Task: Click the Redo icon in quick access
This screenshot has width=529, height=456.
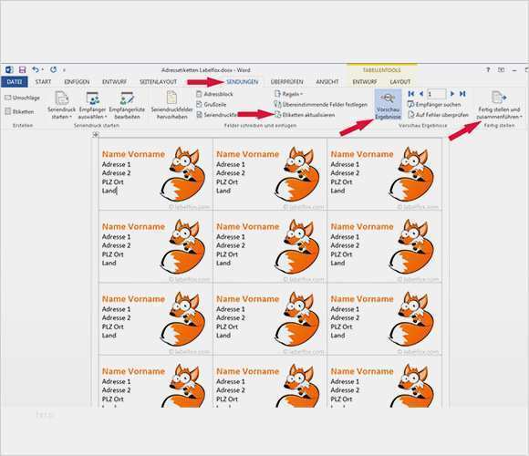Action: pos(53,70)
